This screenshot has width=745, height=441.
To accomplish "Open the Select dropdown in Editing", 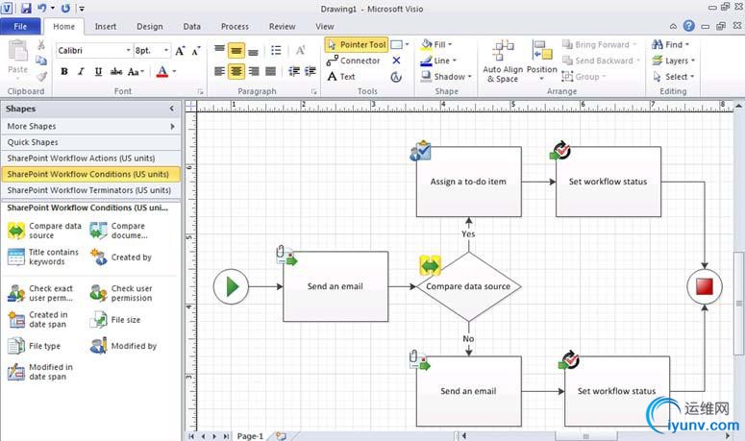I will [673, 77].
